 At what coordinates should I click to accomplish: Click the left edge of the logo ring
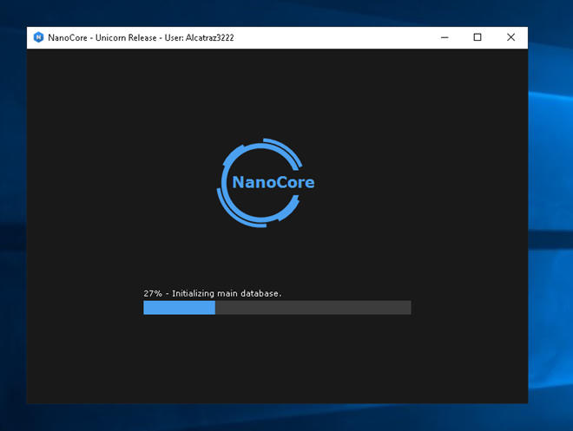click(222, 183)
